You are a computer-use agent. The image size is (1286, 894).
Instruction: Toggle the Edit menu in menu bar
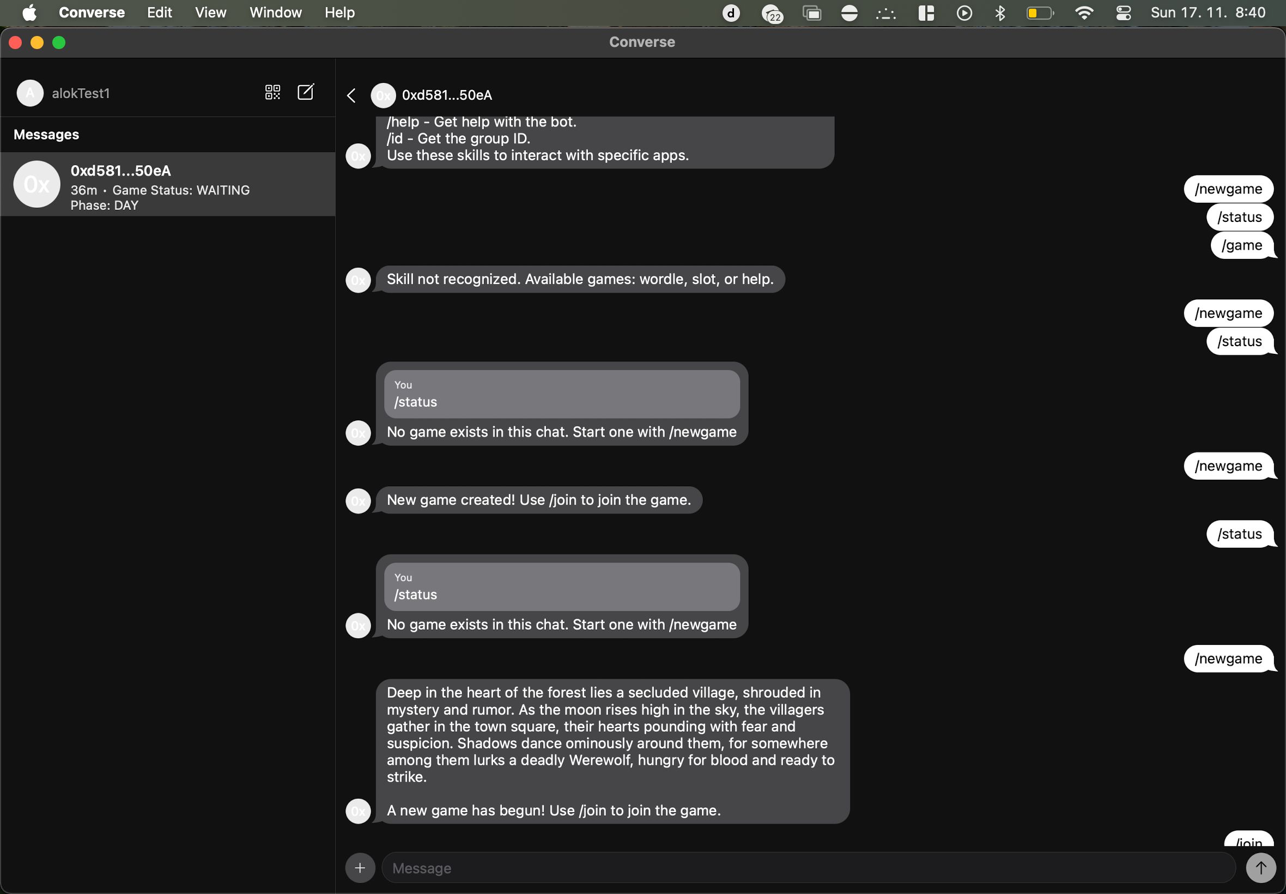(159, 12)
